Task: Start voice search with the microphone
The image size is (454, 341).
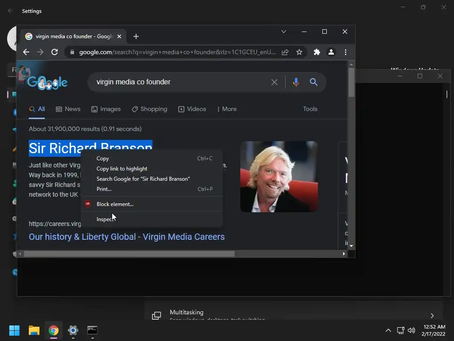Action: [x=296, y=82]
